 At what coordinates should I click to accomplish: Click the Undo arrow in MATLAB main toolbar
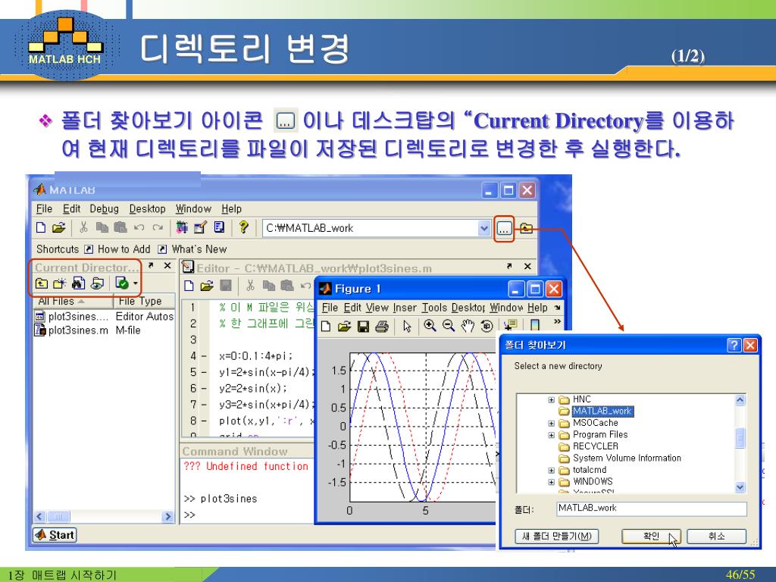click(x=139, y=227)
